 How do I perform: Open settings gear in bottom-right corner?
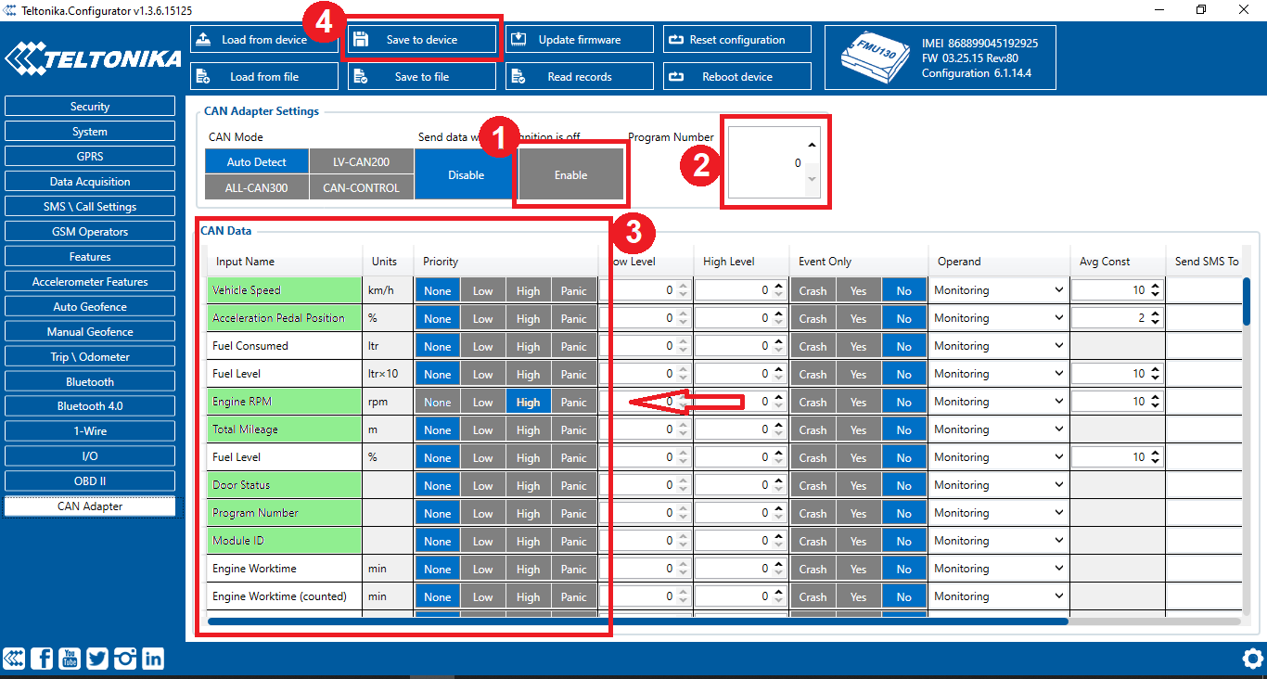click(1252, 659)
